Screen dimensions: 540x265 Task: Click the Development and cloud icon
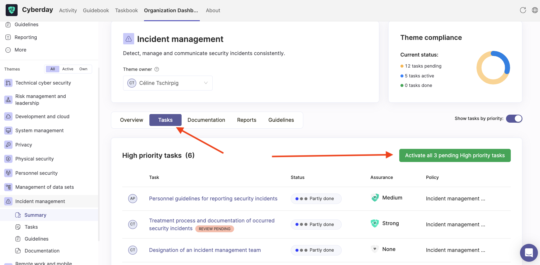[x=8, y=116]
